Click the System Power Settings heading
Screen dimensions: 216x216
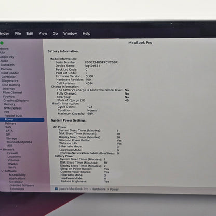pyautogui.click(x=69, y=120)
